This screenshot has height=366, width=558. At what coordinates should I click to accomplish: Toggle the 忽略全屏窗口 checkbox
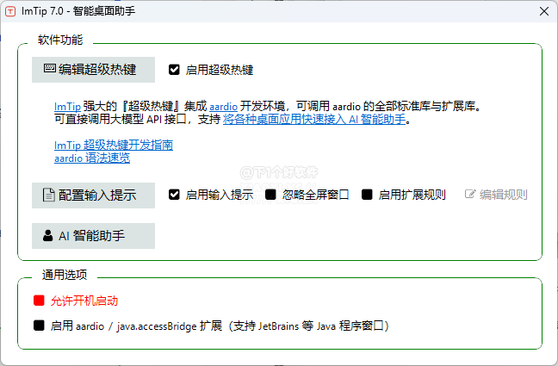pos(270,195)
